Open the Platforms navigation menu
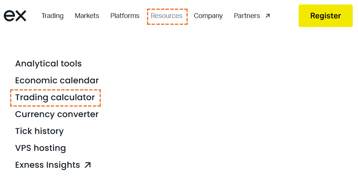 pos(125,16)
